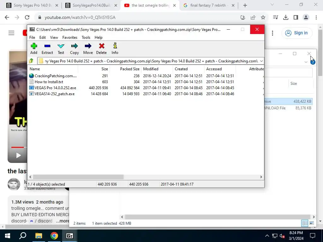The width and height of the screenshot is (323, 242).
Task: Open 7-Zip File menu
Action: pos(32,37)
